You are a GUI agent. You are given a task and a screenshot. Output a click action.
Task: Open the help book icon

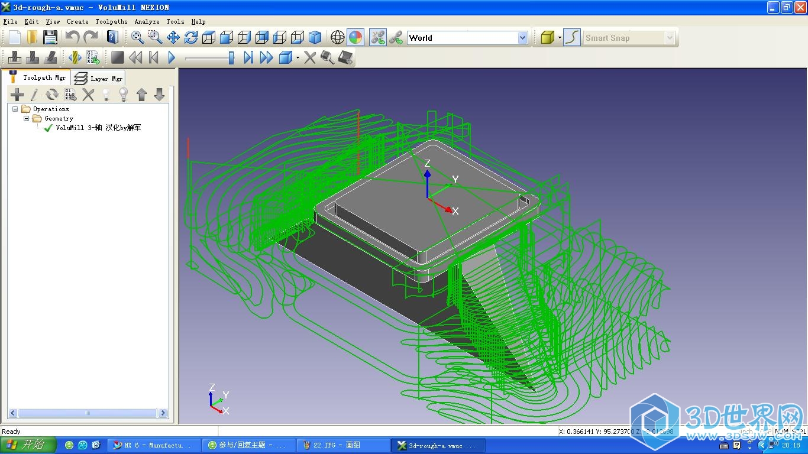coord(113,37)
